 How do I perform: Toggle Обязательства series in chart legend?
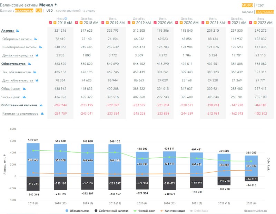[77, 211]
